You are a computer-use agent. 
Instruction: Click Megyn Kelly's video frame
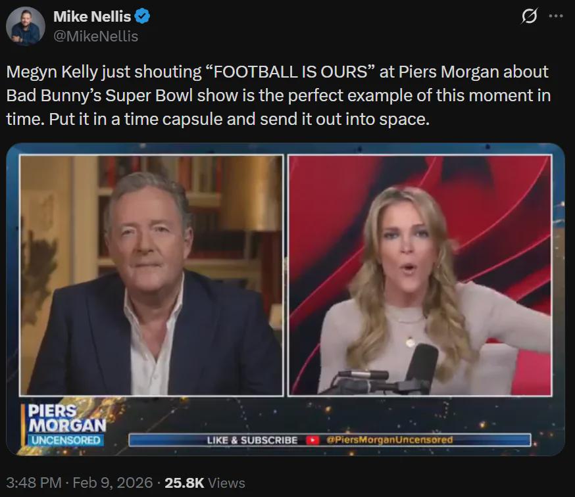click(420, 275)
